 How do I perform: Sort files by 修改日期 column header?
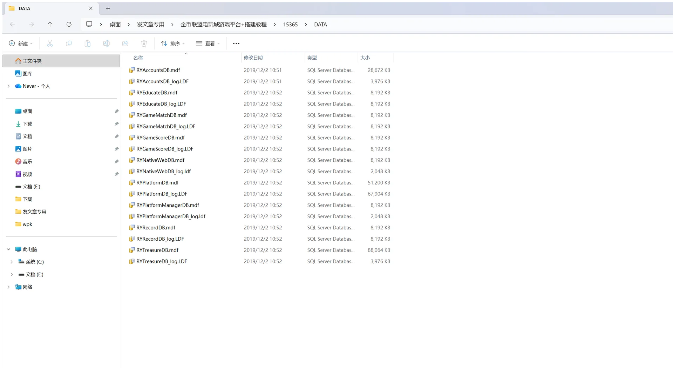[x=253, y=58]
